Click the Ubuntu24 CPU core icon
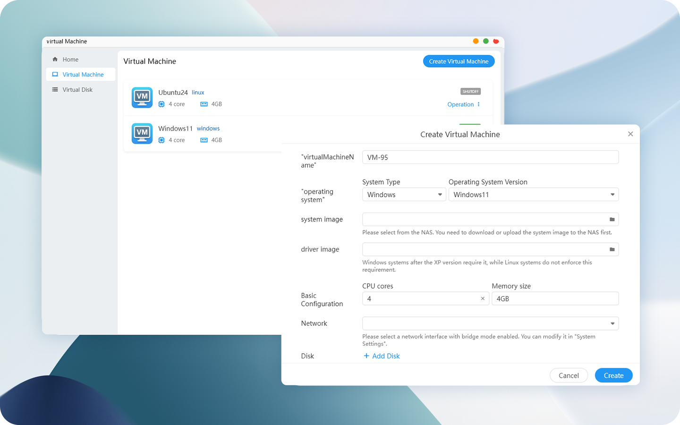The height and width of the screenshot is (425, 680). 161,104
